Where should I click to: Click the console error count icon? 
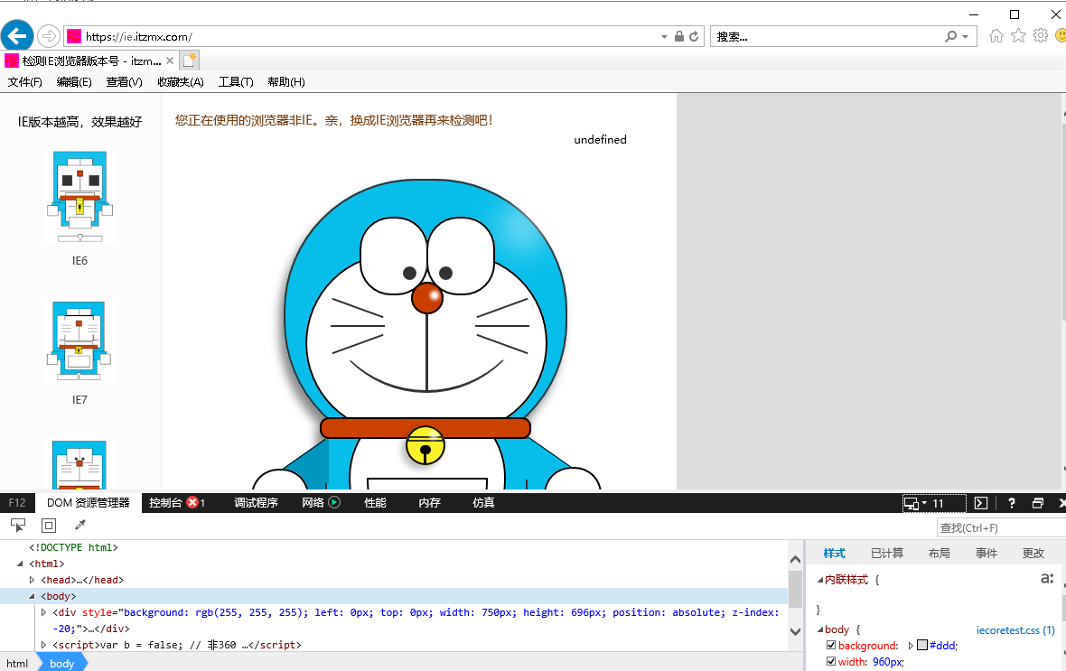pos(192,502)
